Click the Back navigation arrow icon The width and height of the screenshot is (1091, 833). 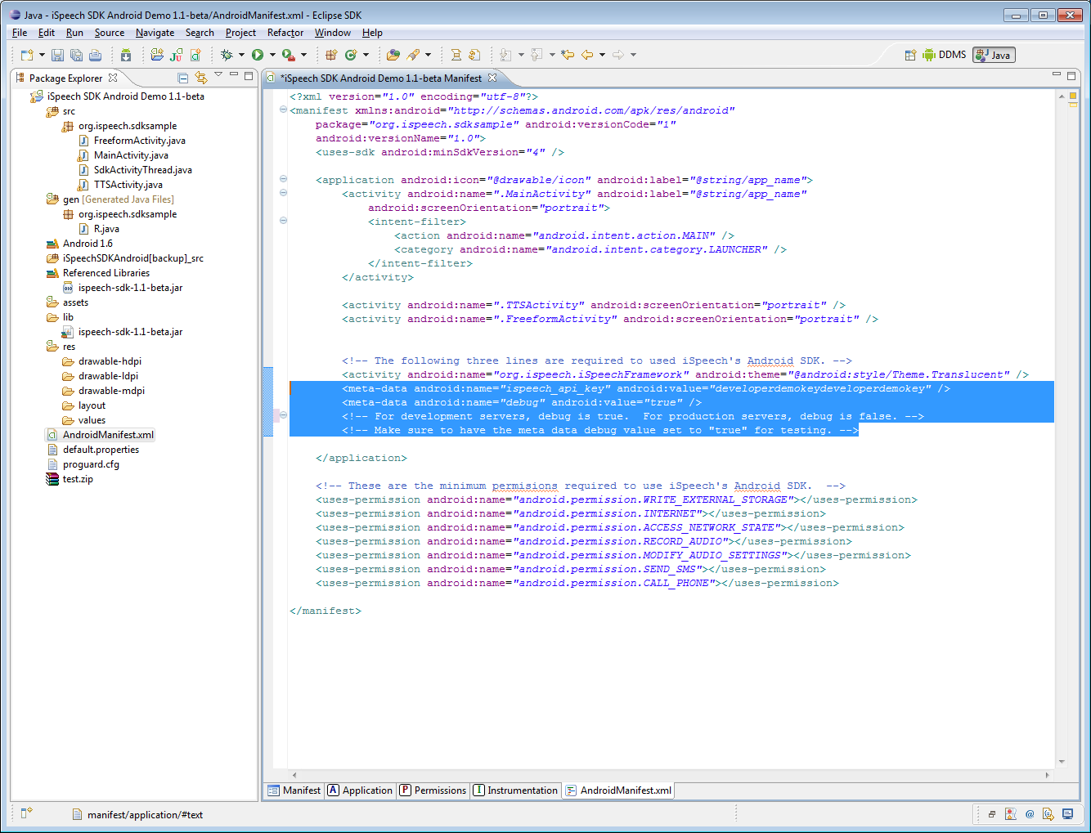coord(587,55)
